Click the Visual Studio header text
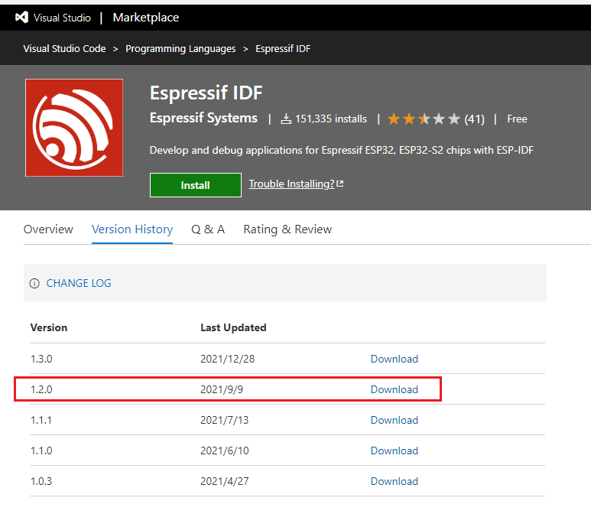Image resolution: width=591 pixels, height=527 pixels. point(62,18)
